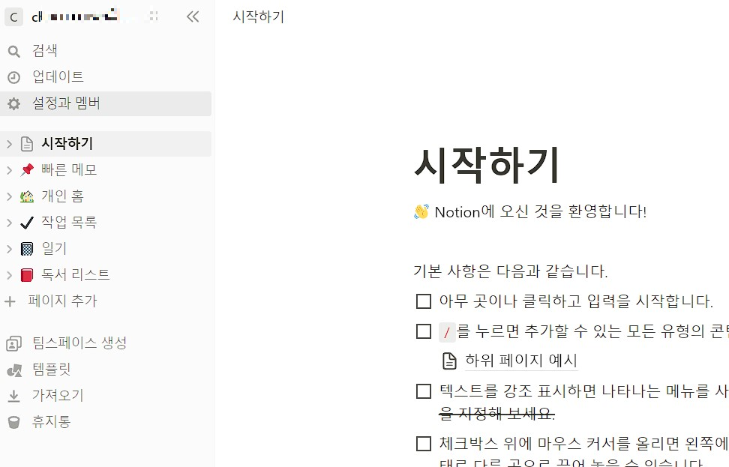
Task: Click the workspace drag handle dots
Action: [x=154, y=16]
